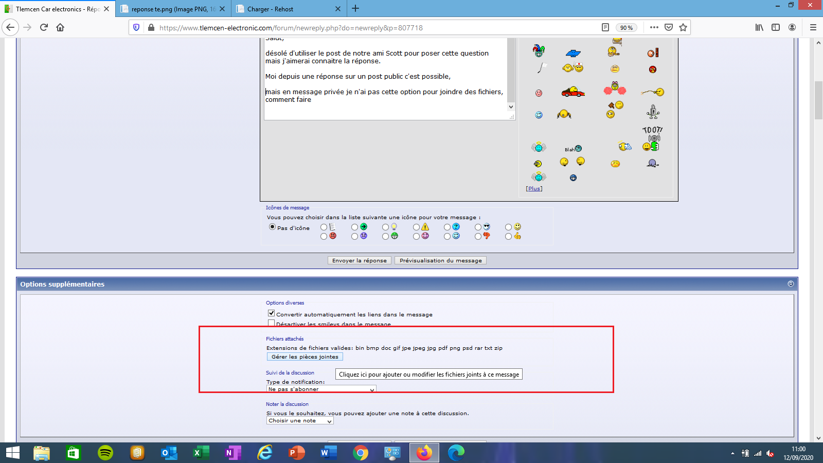Viewport: 823px width, 463px height.
Task: Close the 'Charger - Rehost' tab
Action: 338,9
